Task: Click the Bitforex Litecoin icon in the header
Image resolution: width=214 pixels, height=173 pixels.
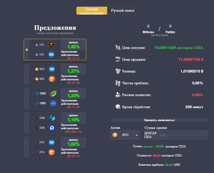Action: pos(149,26)
